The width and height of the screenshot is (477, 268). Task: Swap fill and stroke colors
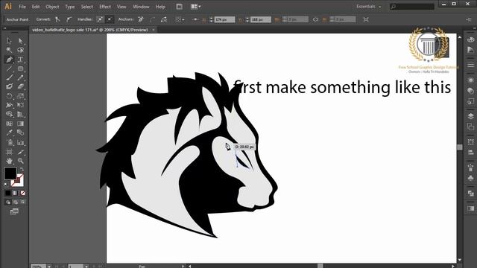pyautogui.click(x=22, y=169)
